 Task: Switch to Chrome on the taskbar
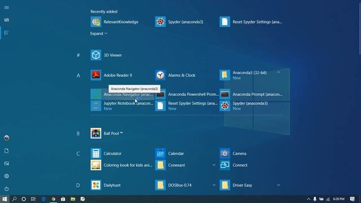pos(54,199)
